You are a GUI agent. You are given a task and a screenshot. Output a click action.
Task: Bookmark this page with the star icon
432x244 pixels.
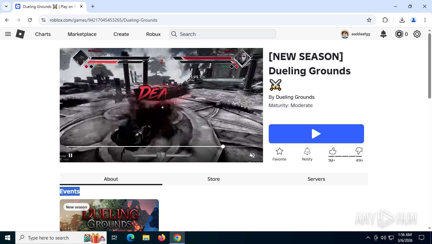click(x=369, y=20)
